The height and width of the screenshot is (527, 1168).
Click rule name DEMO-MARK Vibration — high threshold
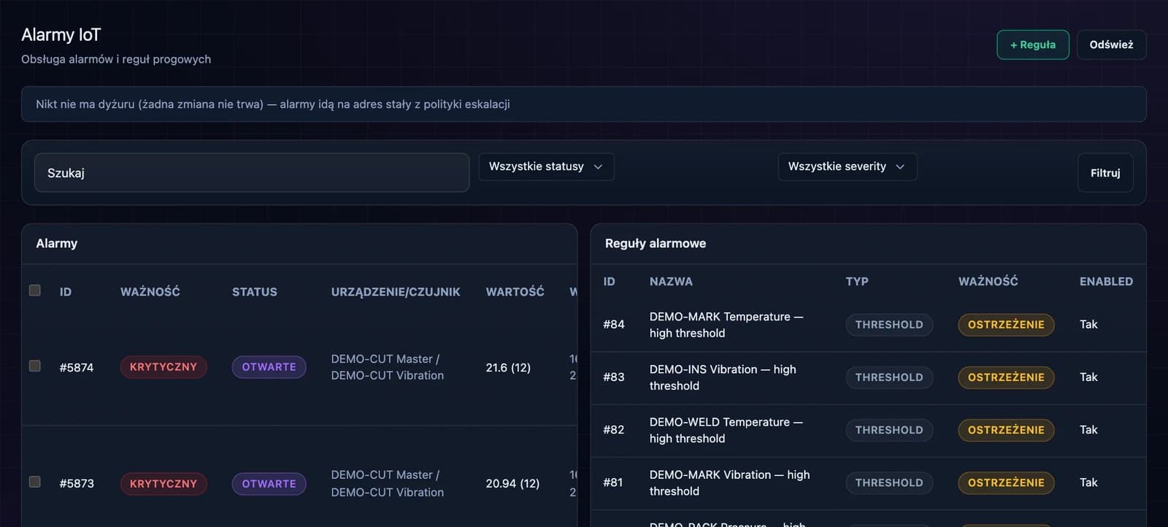click(x=730, y=482)
